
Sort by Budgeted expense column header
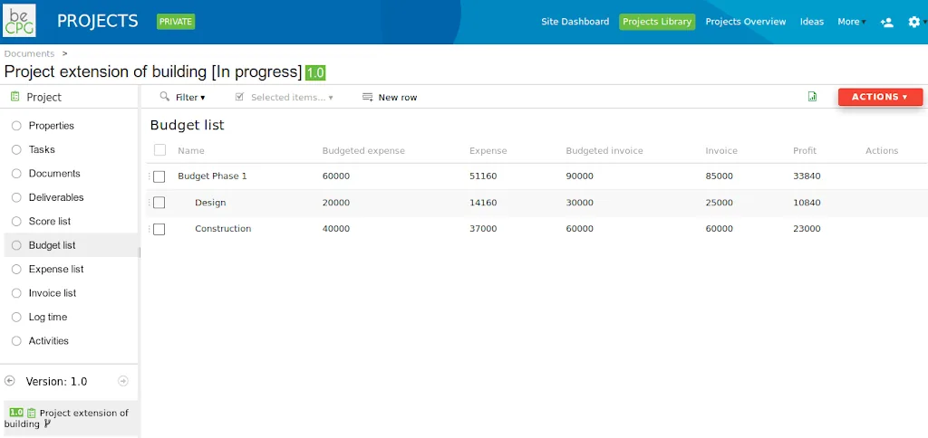point(363,151)
